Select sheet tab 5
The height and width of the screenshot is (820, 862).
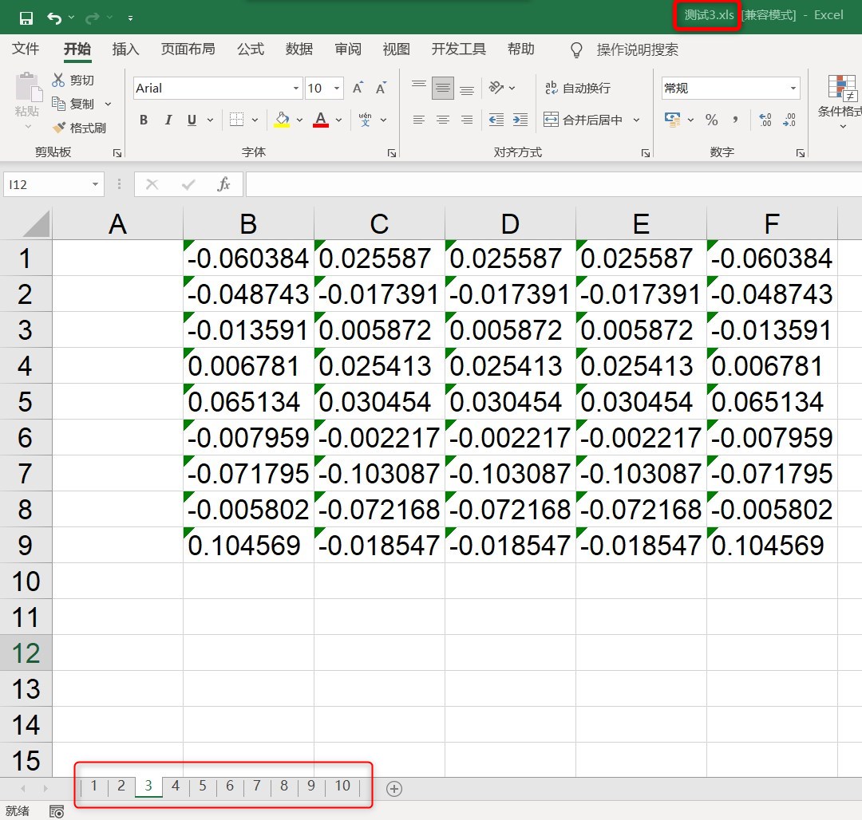tap(202, 786)
